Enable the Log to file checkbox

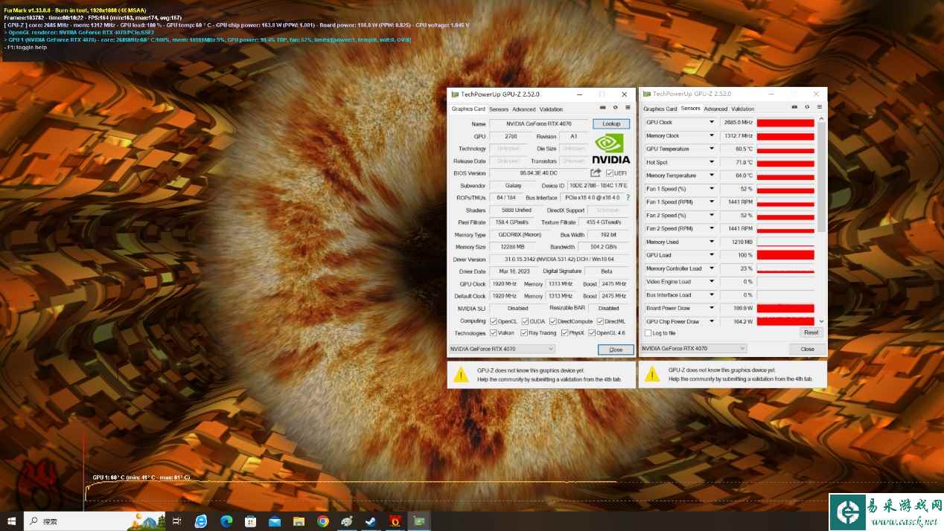tap(648, 333)
